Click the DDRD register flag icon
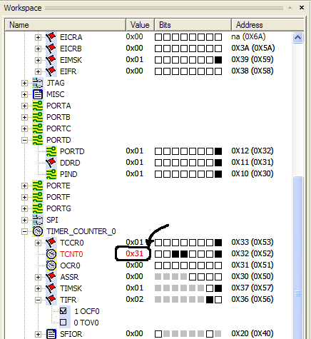 pos(51,163)
